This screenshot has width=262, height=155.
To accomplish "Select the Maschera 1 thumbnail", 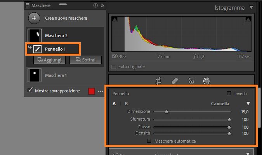I will [x=35, y=75].
